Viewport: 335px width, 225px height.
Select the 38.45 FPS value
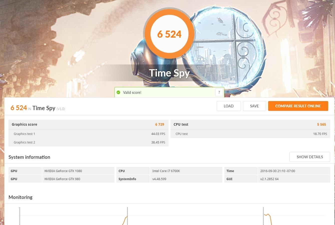pos(158,142)
